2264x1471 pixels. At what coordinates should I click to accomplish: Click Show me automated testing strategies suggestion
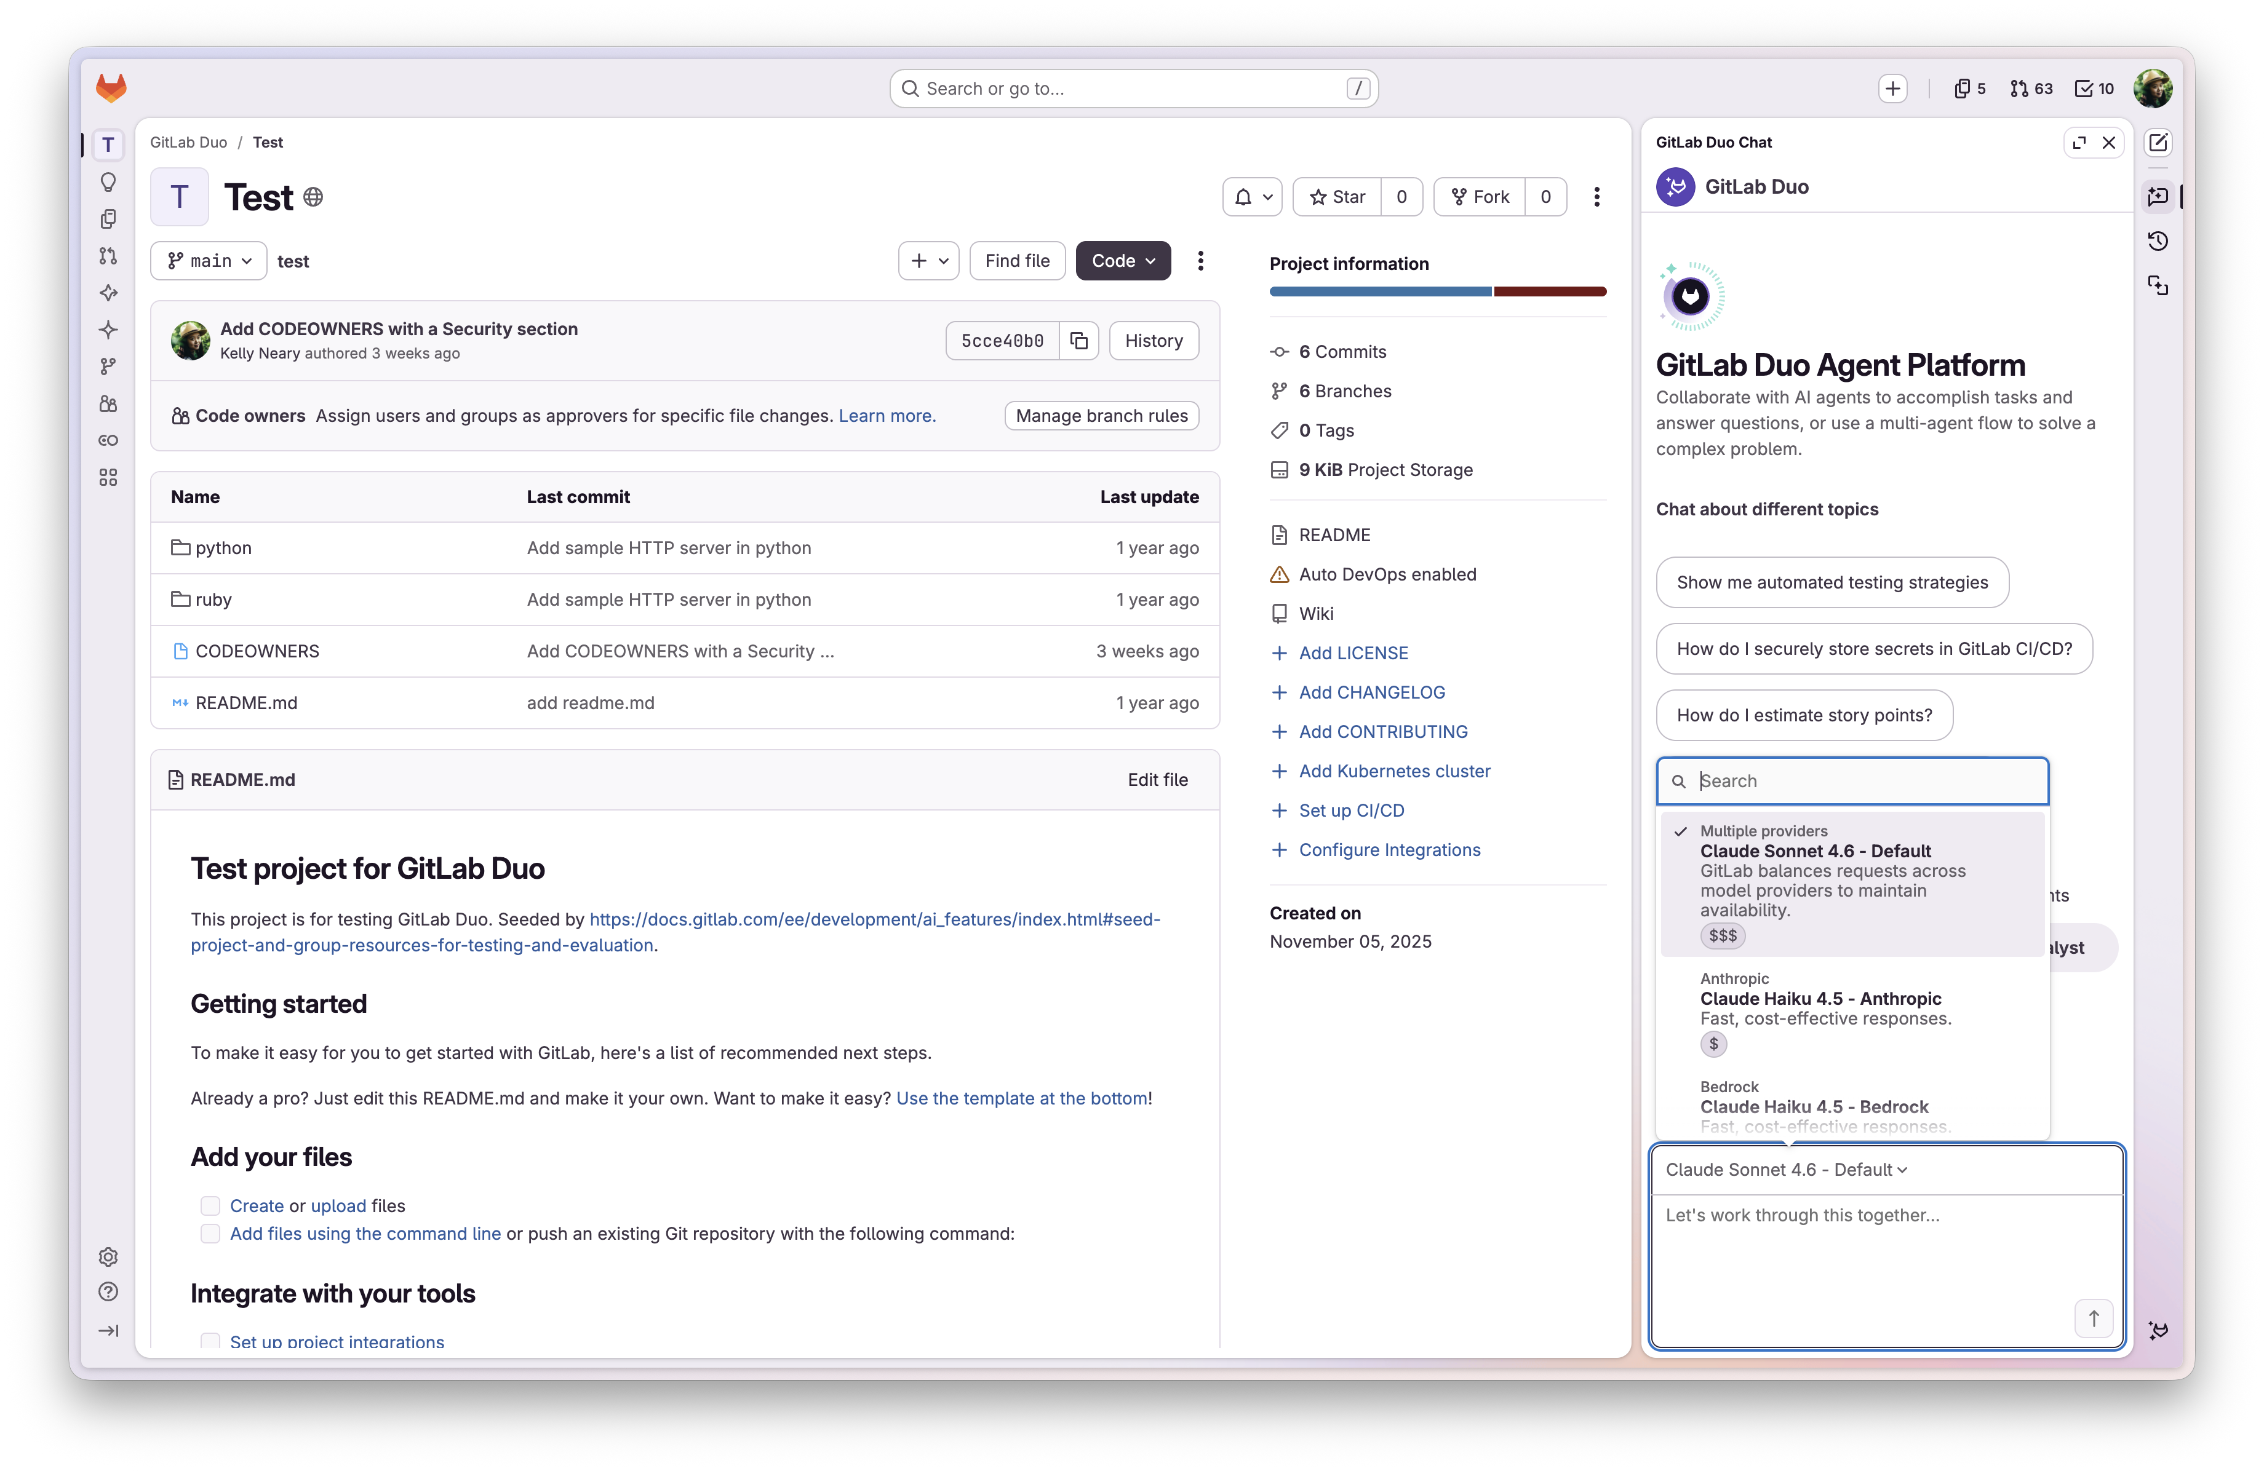coord(1831,582)
